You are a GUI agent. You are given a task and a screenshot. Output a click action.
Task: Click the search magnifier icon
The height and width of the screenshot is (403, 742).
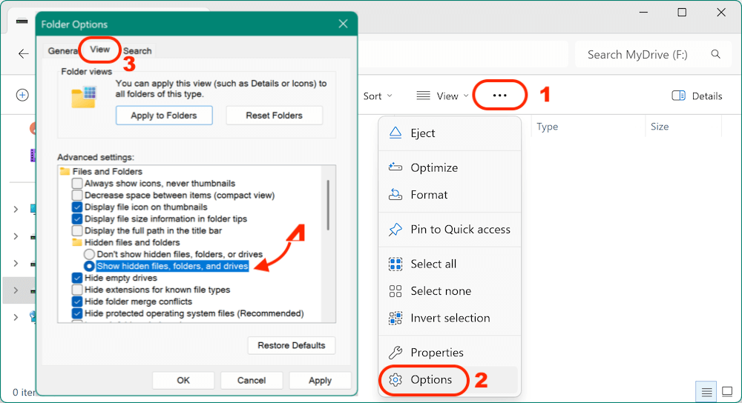click(715, 54)
